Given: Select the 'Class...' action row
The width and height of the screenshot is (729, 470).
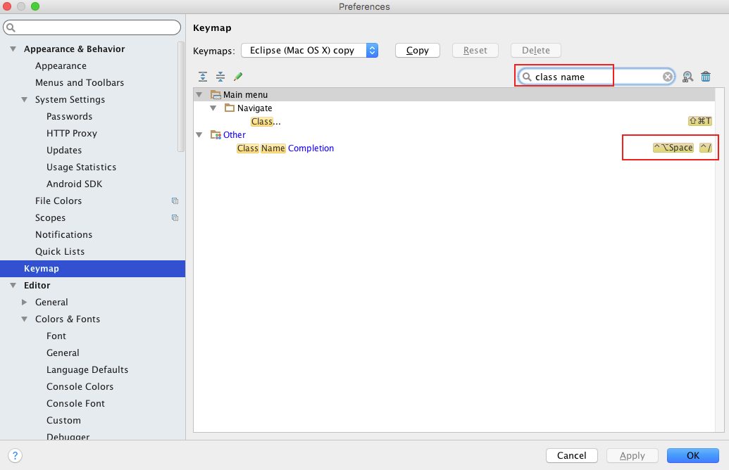Looking at the screenshot, I should 454,122.
